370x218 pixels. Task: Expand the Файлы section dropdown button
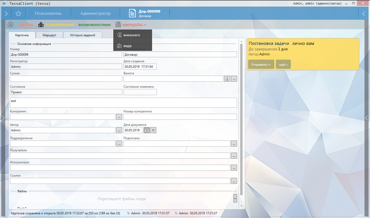pyautogui.click(x=235, y=198)
